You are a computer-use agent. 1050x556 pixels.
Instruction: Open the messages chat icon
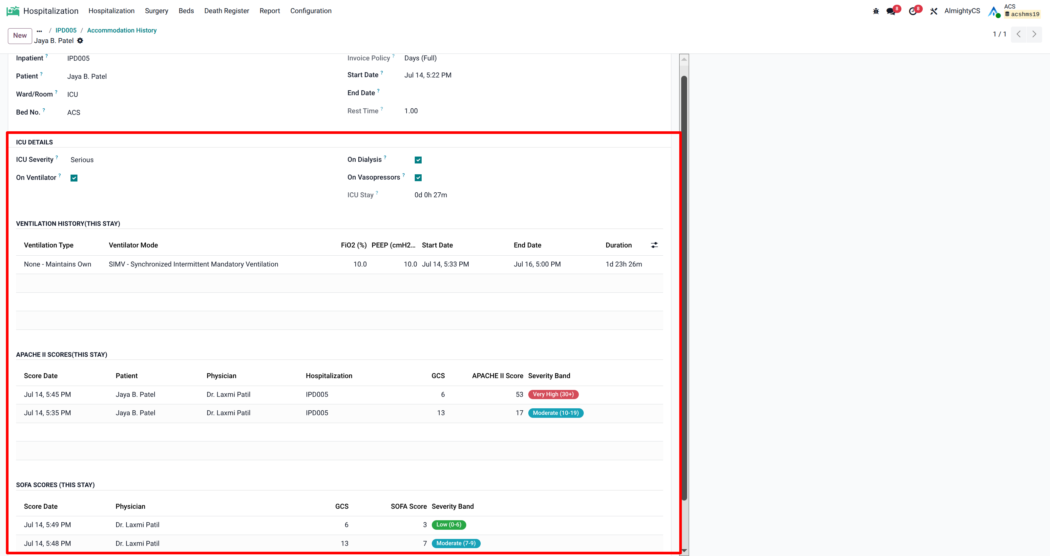pyautogui.click(x=891, y=11)
